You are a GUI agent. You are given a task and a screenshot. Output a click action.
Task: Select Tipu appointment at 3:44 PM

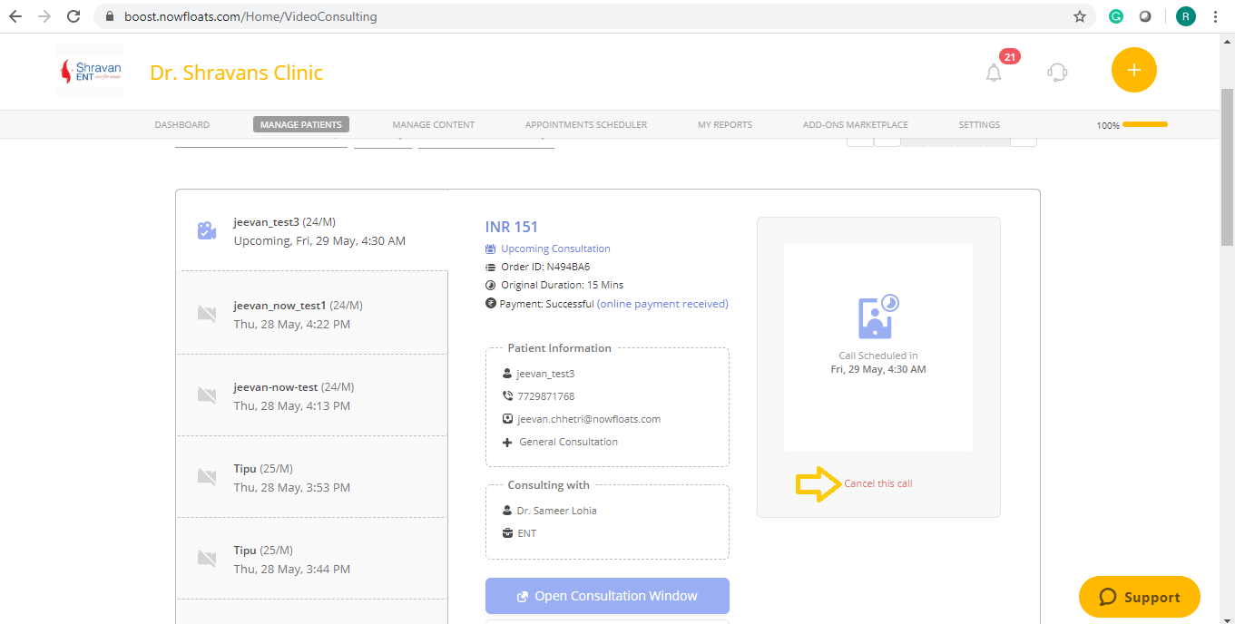(314, 559)
